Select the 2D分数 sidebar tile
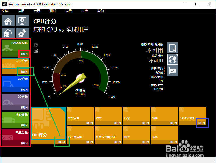Image resolution: width=216 pixels, height=163 pixels. point(15,81)
